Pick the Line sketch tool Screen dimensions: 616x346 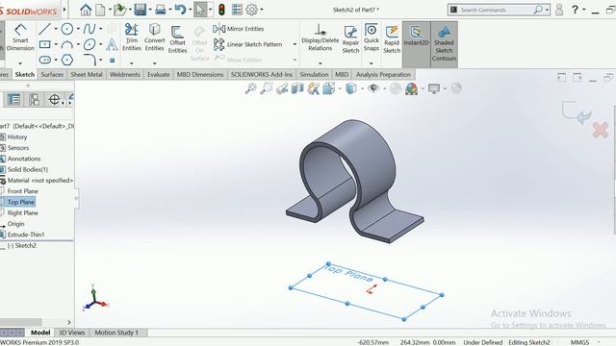pos(45,29)
